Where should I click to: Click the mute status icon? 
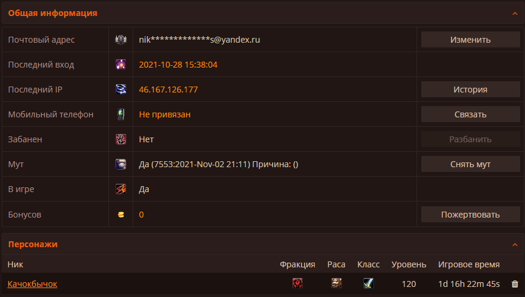pos(121,164)
